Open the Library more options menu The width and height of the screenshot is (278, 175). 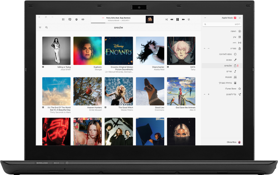[208, 48]
